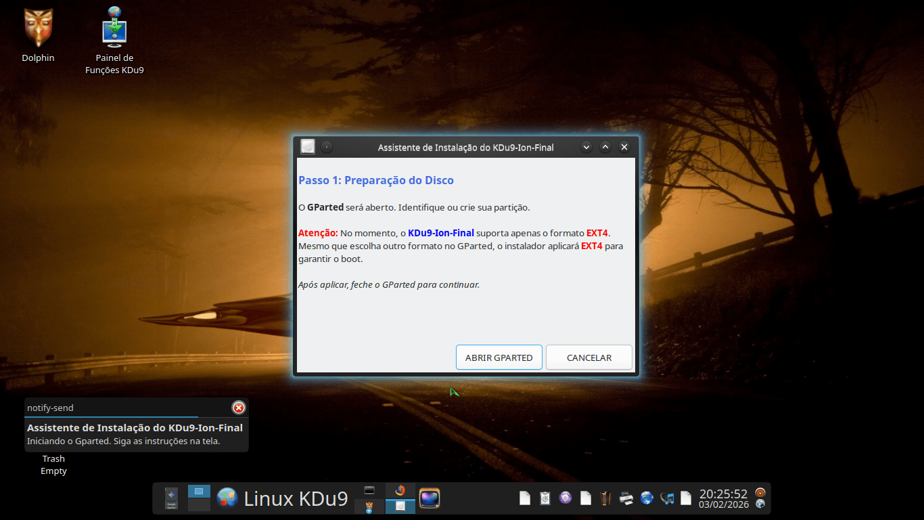
Task: Launch Google Gemini from the panel
Action: 171,498
